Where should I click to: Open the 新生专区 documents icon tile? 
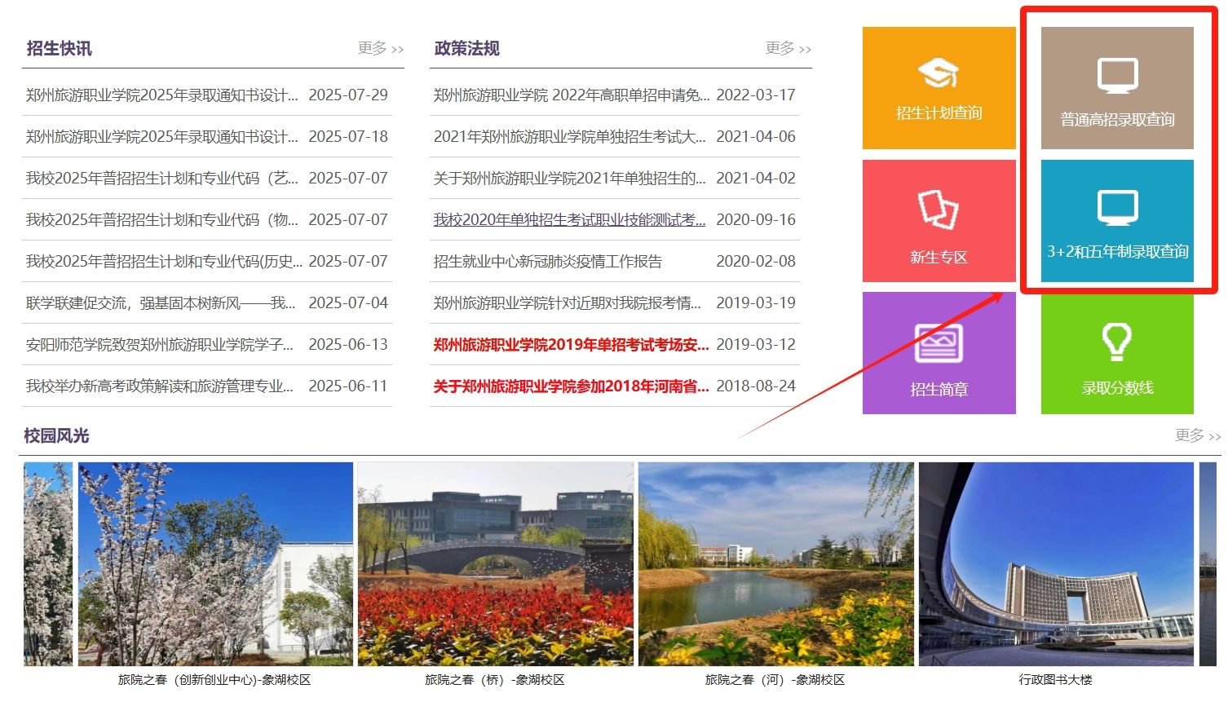(939, 210)
